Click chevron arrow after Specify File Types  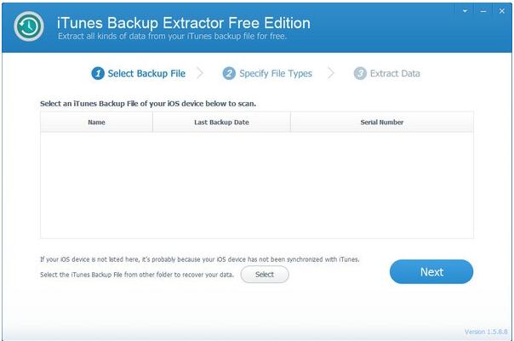click(331, 73)
